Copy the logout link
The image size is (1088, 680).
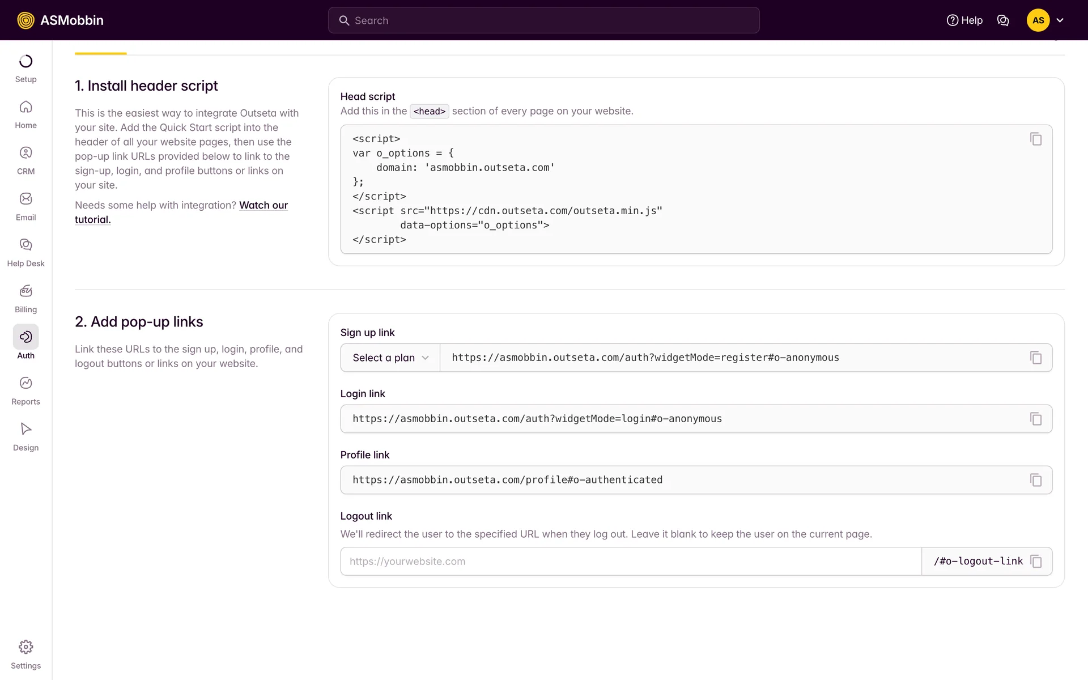[1035, 562]
